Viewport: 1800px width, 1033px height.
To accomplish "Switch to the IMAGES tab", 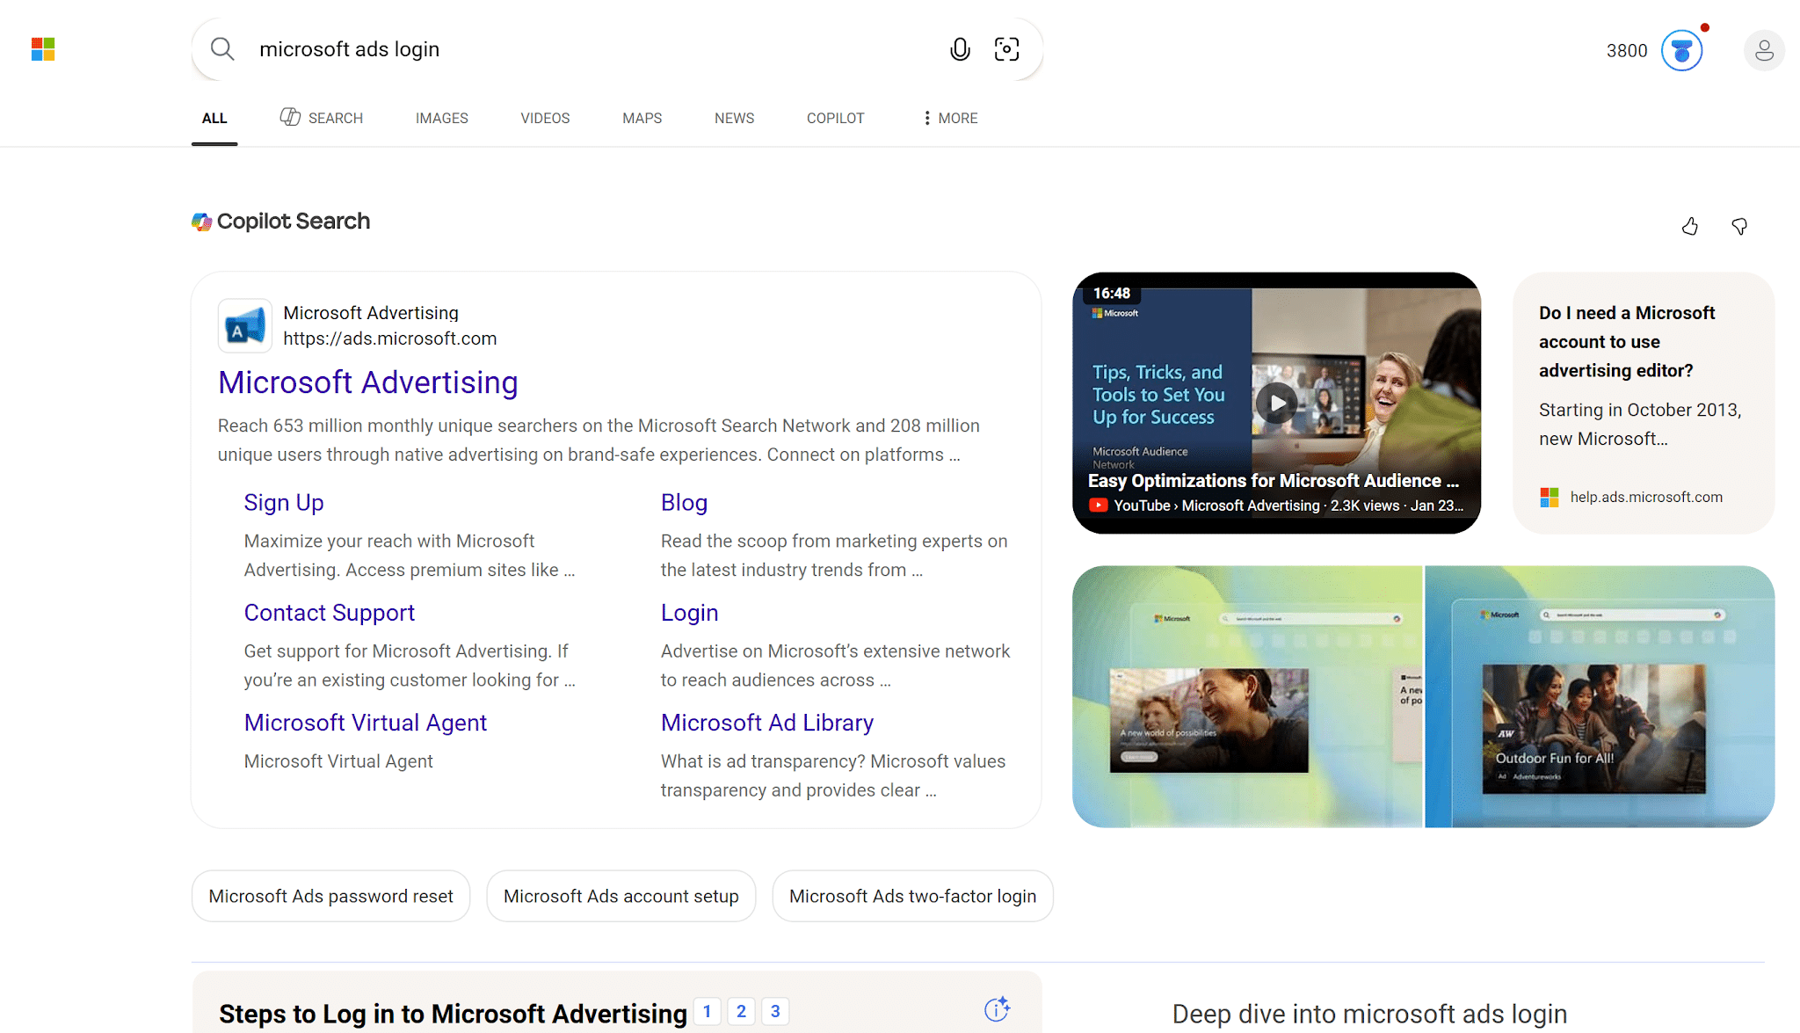I will tap(442, 118).
